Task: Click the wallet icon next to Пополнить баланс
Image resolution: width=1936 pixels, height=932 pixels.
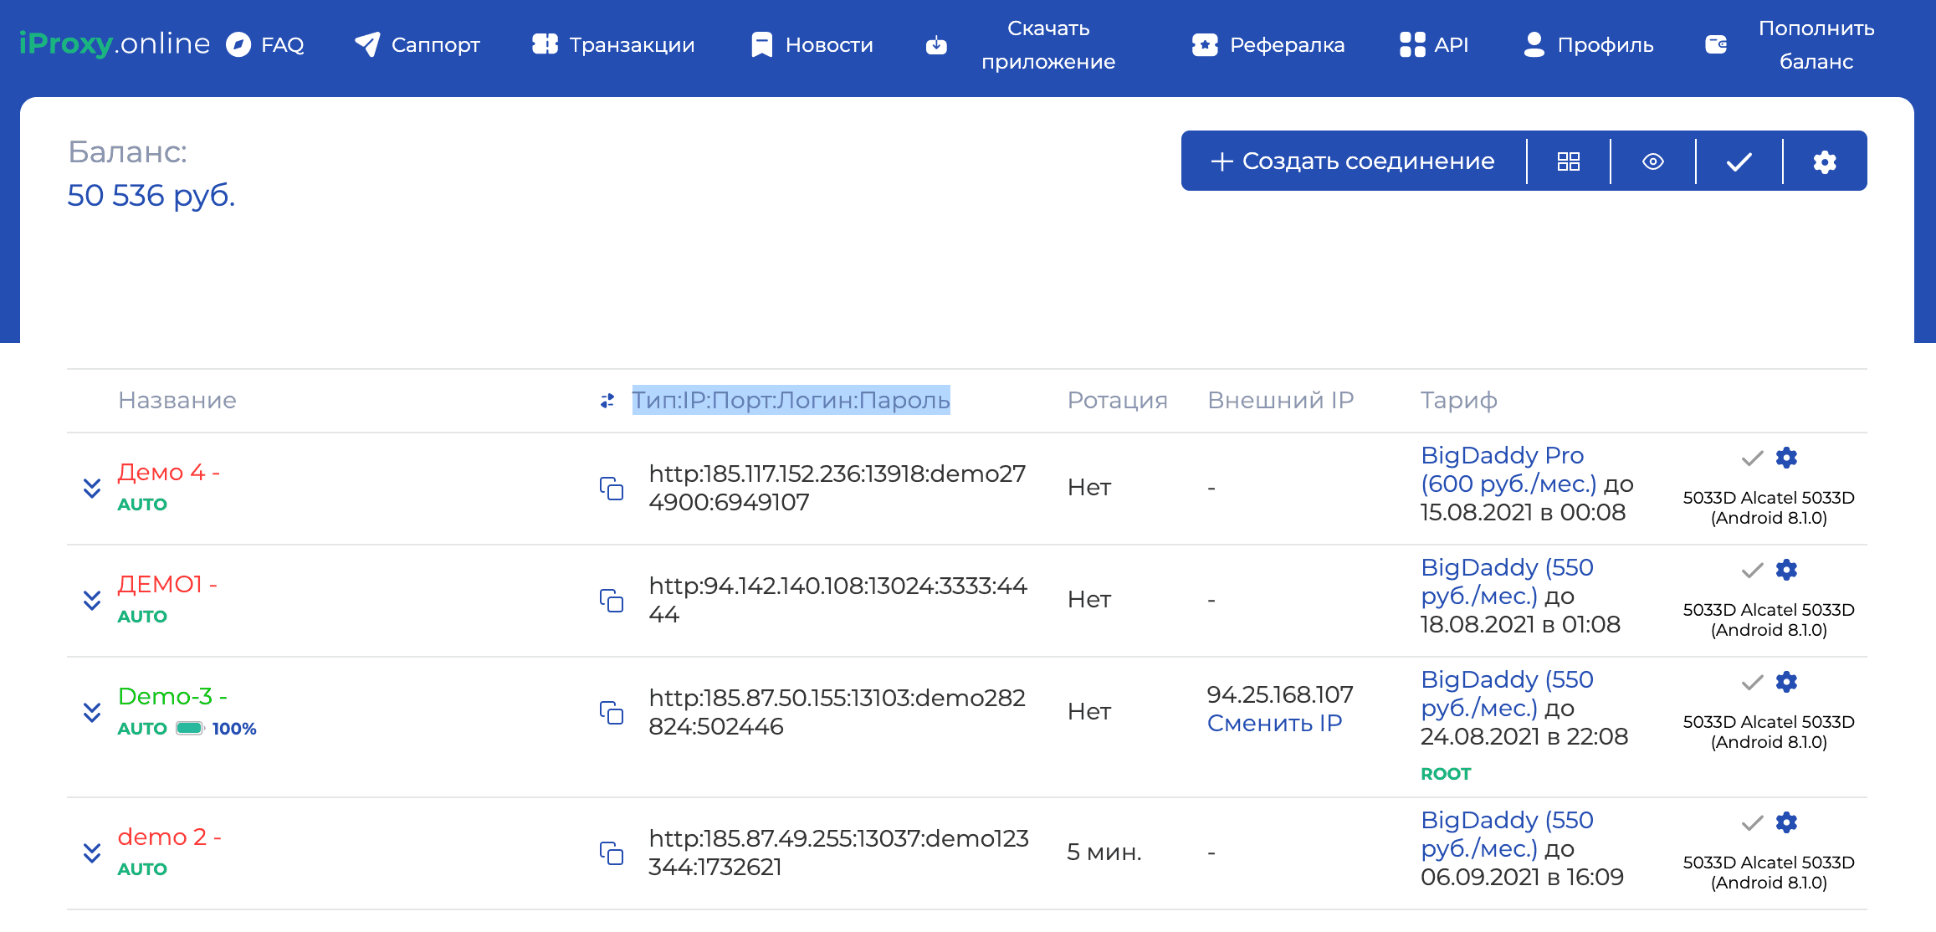Action: point(1716,44)
